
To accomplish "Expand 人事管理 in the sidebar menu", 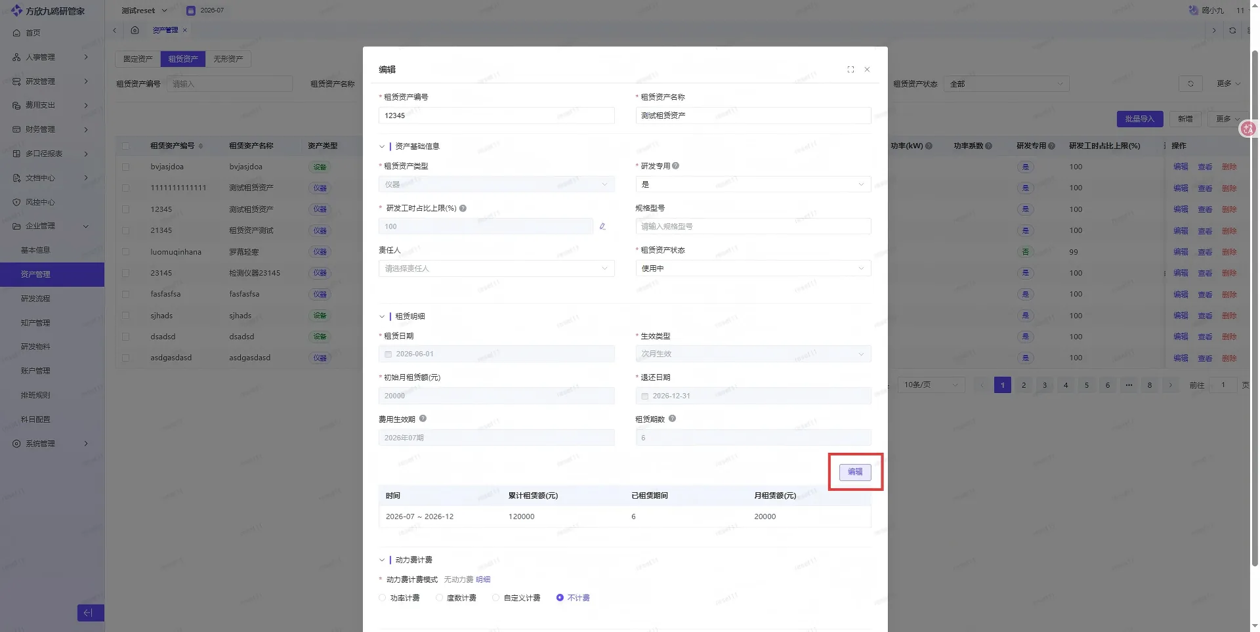I will point(52,57).
